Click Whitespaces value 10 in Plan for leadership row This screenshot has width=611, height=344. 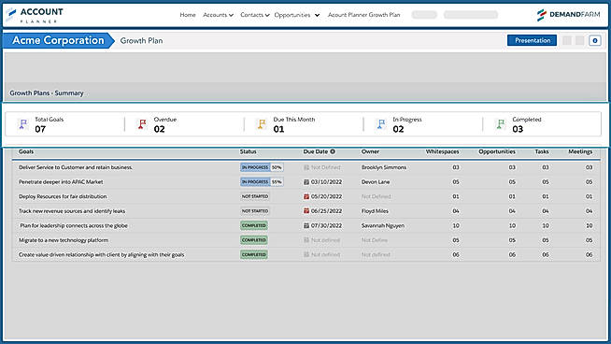click(x=456, y=226)
